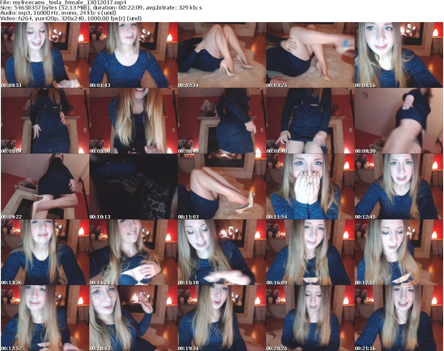Image resolution: width=444 pixels, height=351 pixels.
Task: Select the thumbnail stamped 00:07:40
Action: (310, 121)
